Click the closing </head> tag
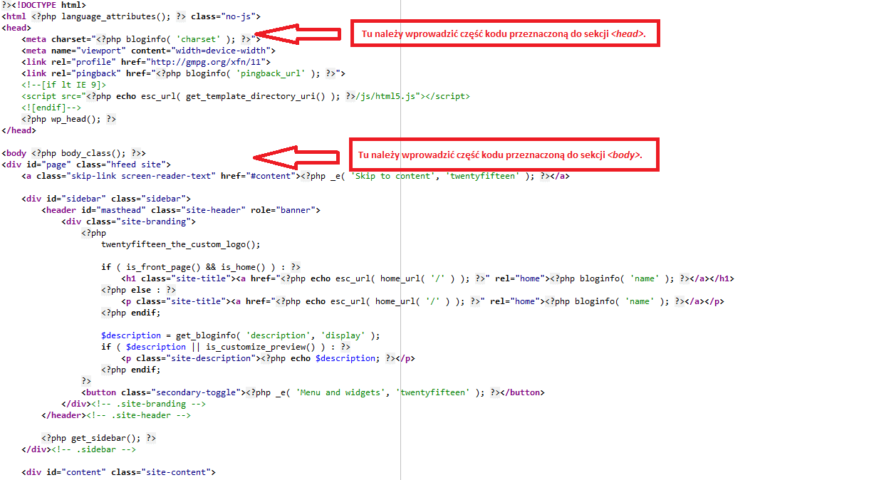The height and width of the screenshot is (480, 869). point(19,130)
